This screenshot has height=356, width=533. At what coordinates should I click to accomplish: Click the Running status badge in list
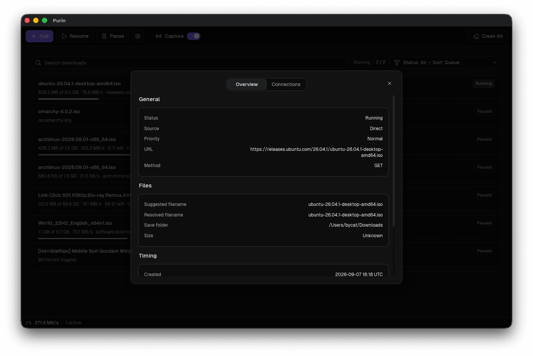(x=484, y=84)
